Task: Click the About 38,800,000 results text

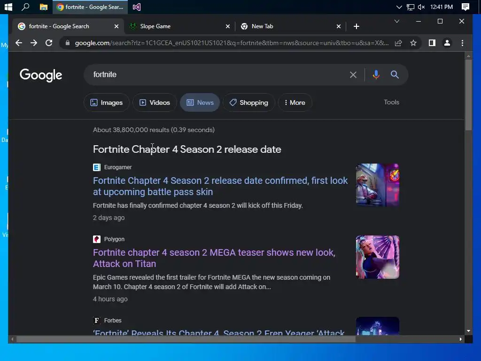Action: [154, 130]
